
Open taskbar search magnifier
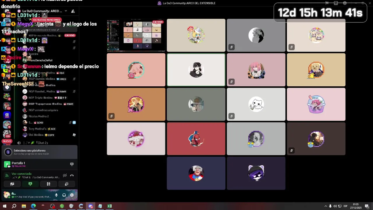pos(14,206)
